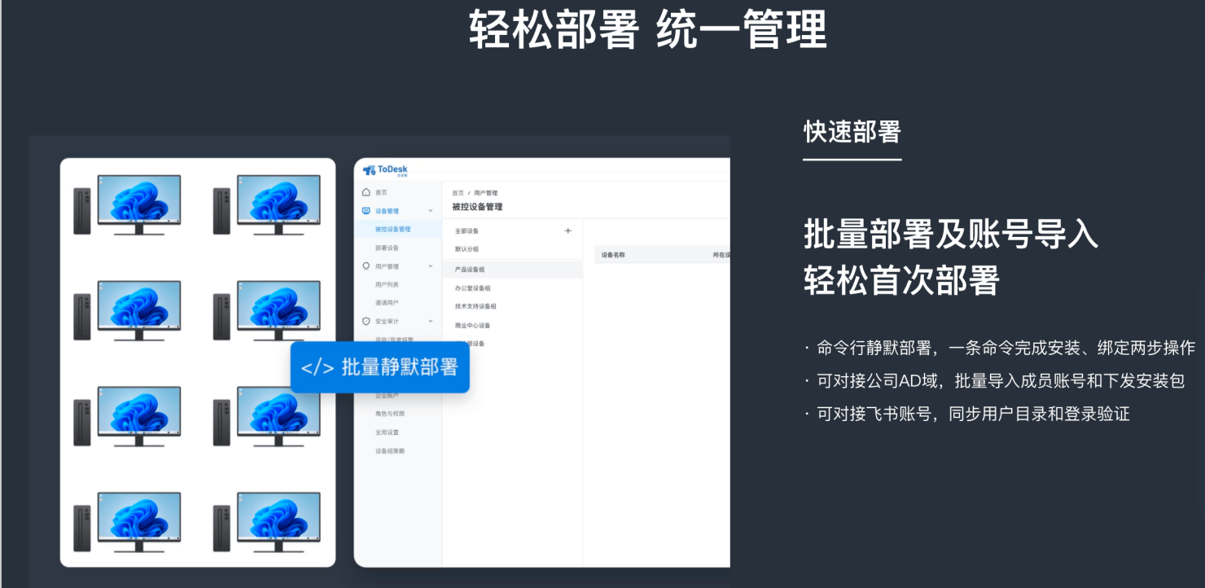
Task: Add a device group with plus icon
Action: click(x=568, y=231)
